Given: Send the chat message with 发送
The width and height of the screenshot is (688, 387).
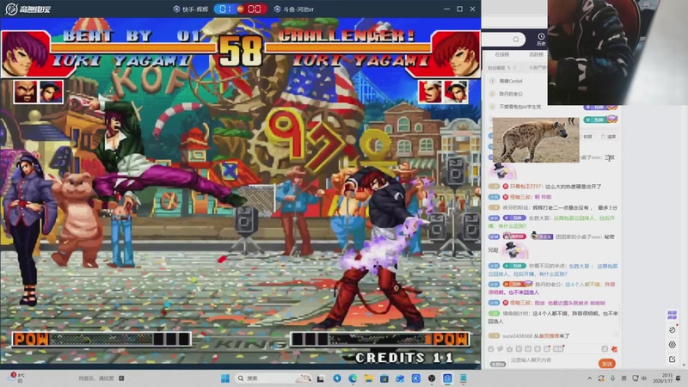Looking at the screenshot, I should 607,364.
